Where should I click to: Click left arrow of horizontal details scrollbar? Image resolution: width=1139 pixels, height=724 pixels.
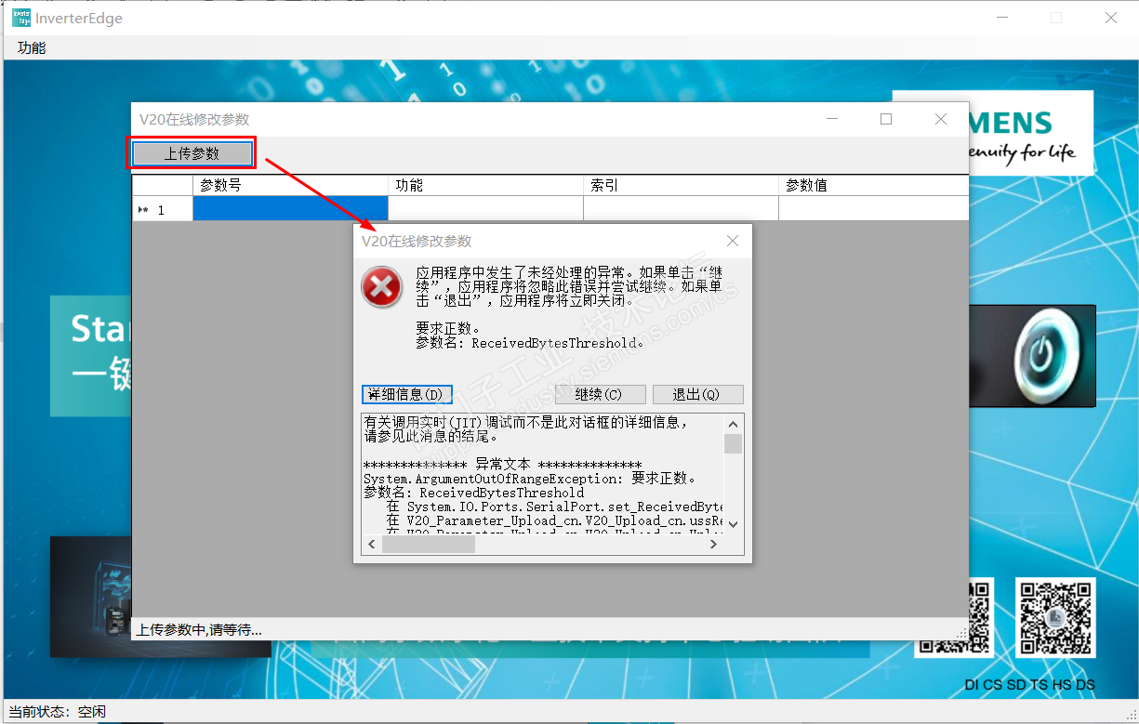coord(371,545)
